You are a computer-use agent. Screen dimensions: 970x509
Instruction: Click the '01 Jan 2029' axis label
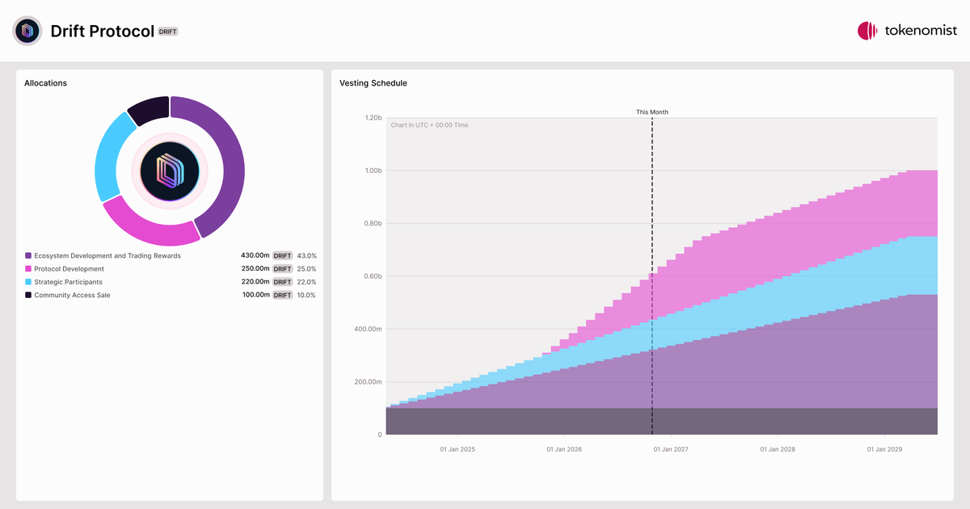coord(884,448)
